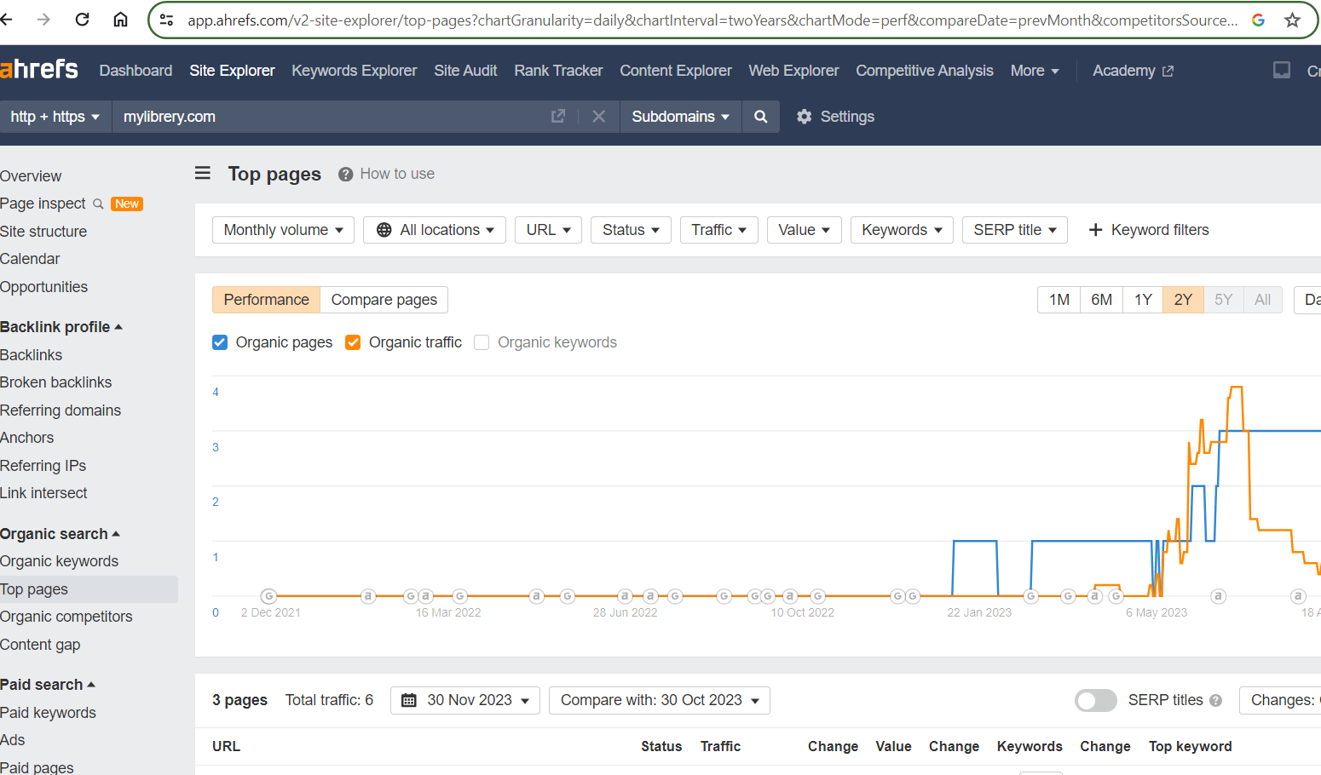Screen dimensions: 1321x775
Task: Switch to Compare pages tab
Action: [384, 300]
